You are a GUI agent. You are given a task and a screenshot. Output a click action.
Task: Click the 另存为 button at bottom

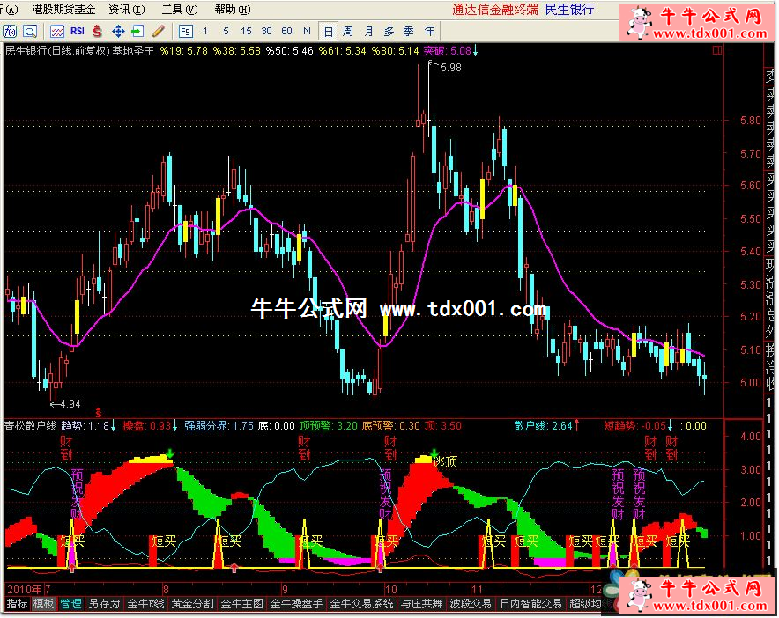[104, 604]
